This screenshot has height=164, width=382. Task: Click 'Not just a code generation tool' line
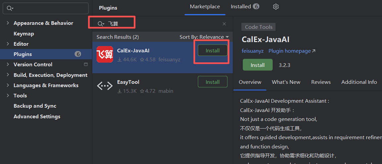[x=278, y=119]
